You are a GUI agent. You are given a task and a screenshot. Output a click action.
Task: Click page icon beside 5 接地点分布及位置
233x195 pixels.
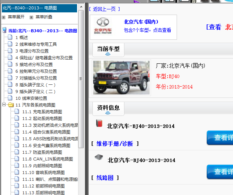pos(10,64)
